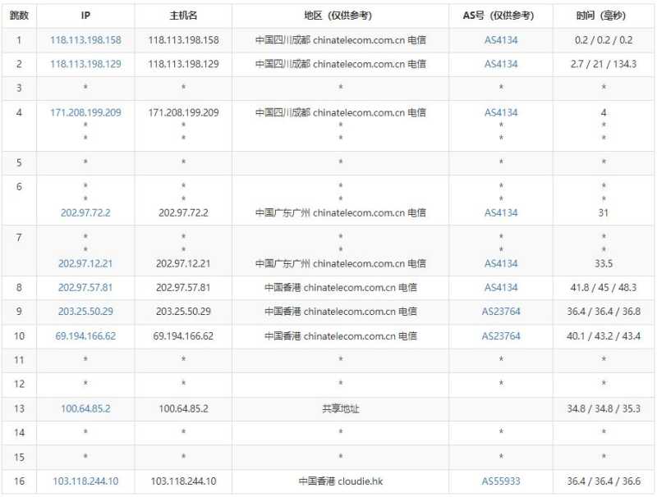Viewport: 657px width, 497px height.
Task: Open IP link 203.25.50.29
Action: coord(85,312)
